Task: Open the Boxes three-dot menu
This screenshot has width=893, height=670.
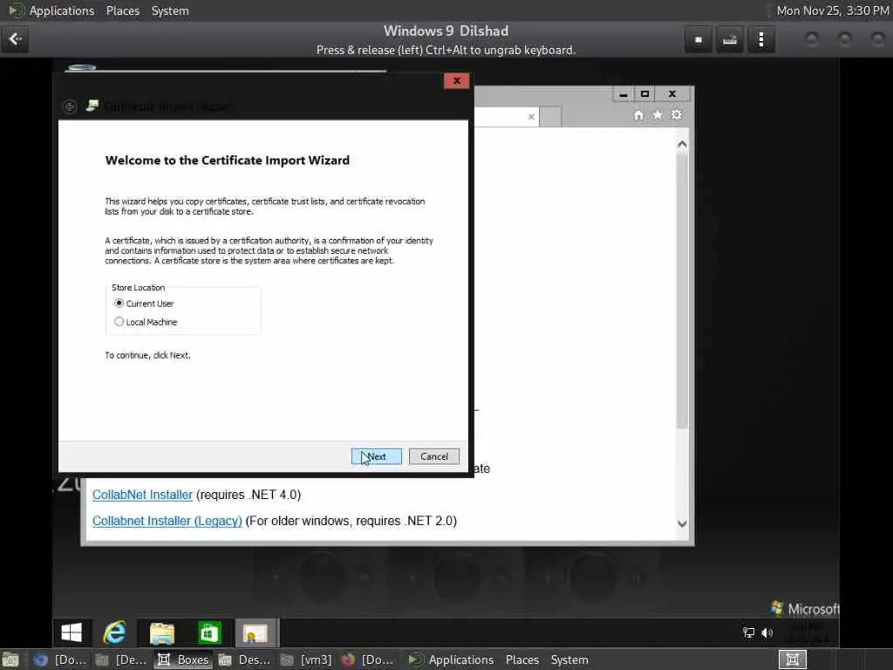Action: pyautogui.click(x=760, y=39)
